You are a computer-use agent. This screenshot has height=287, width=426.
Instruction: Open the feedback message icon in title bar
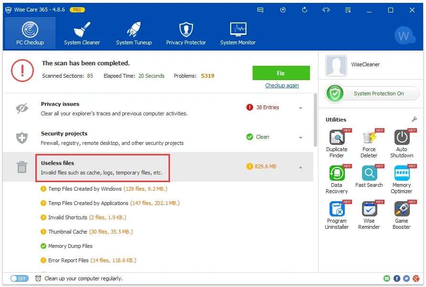[x=260, y=10]
